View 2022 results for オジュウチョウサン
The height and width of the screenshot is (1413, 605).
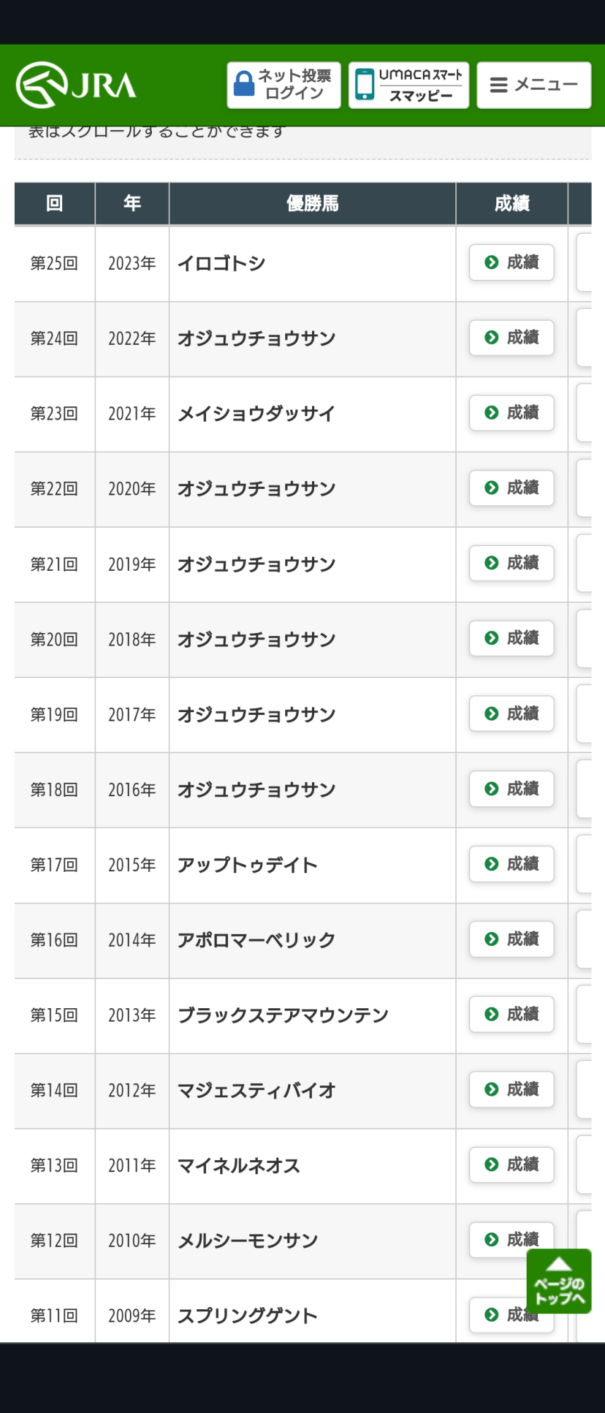[x=512, y=338]
